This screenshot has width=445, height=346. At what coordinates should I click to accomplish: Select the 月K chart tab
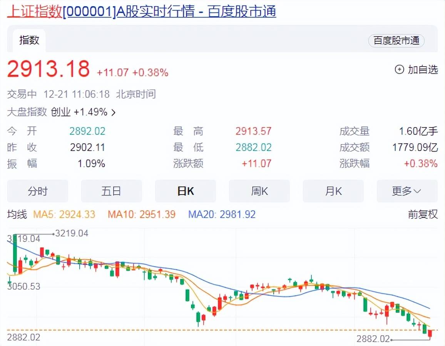[333, 191]
